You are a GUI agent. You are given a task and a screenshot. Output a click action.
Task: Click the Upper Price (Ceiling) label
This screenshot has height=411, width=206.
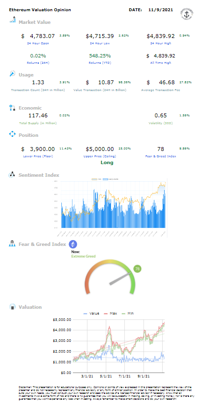pos(99,156)
